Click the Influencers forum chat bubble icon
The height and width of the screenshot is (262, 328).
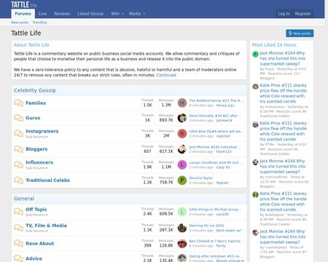[18, 164]
